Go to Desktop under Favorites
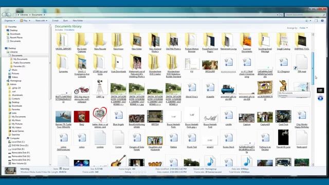 (14, 30)
